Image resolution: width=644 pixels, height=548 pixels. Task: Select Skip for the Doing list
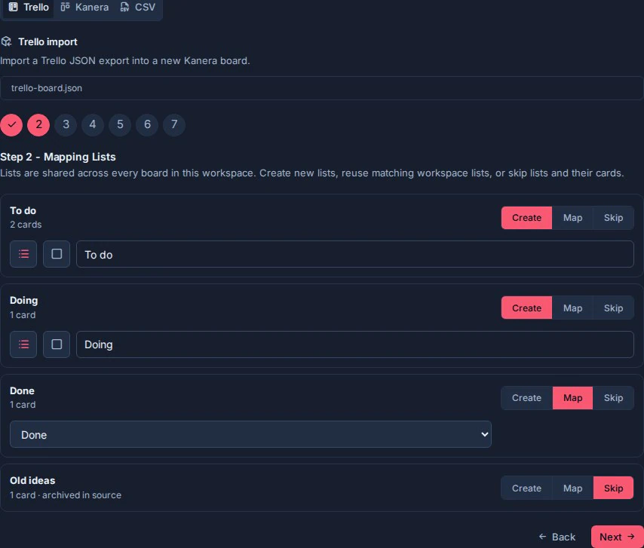[x=613, y=308]
